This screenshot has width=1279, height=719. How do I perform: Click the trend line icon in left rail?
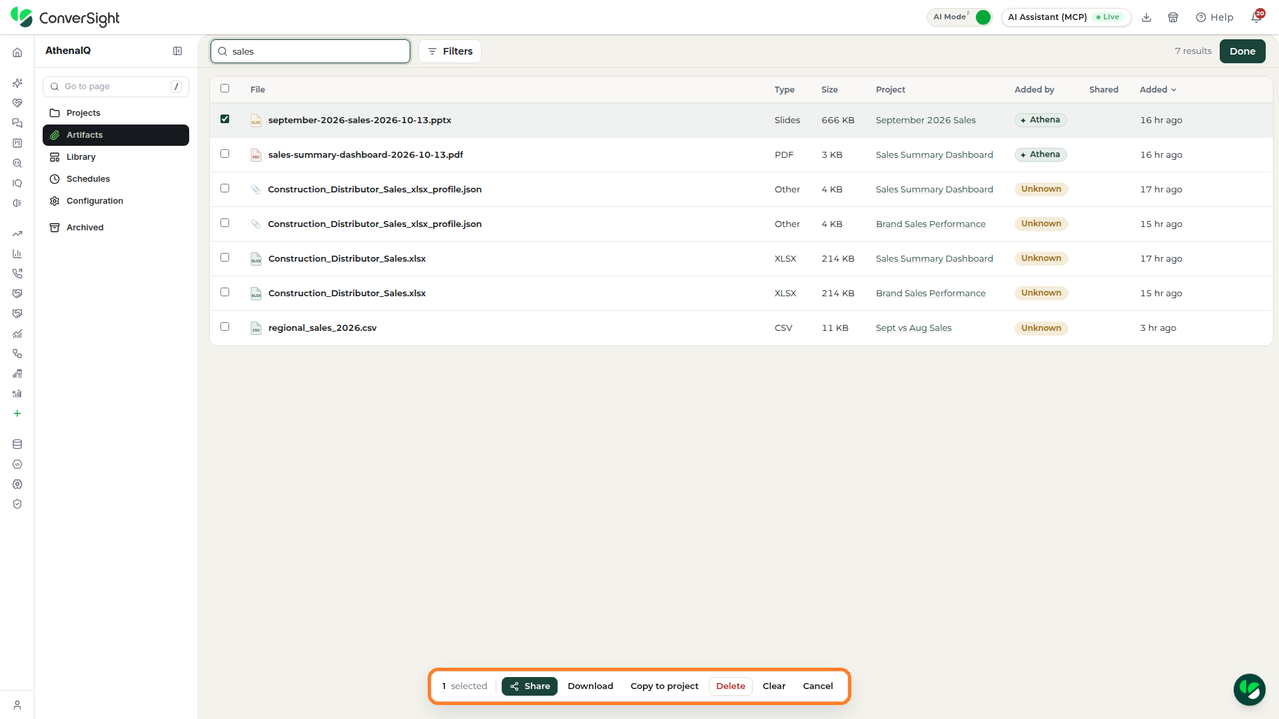(x=17, y=234)
